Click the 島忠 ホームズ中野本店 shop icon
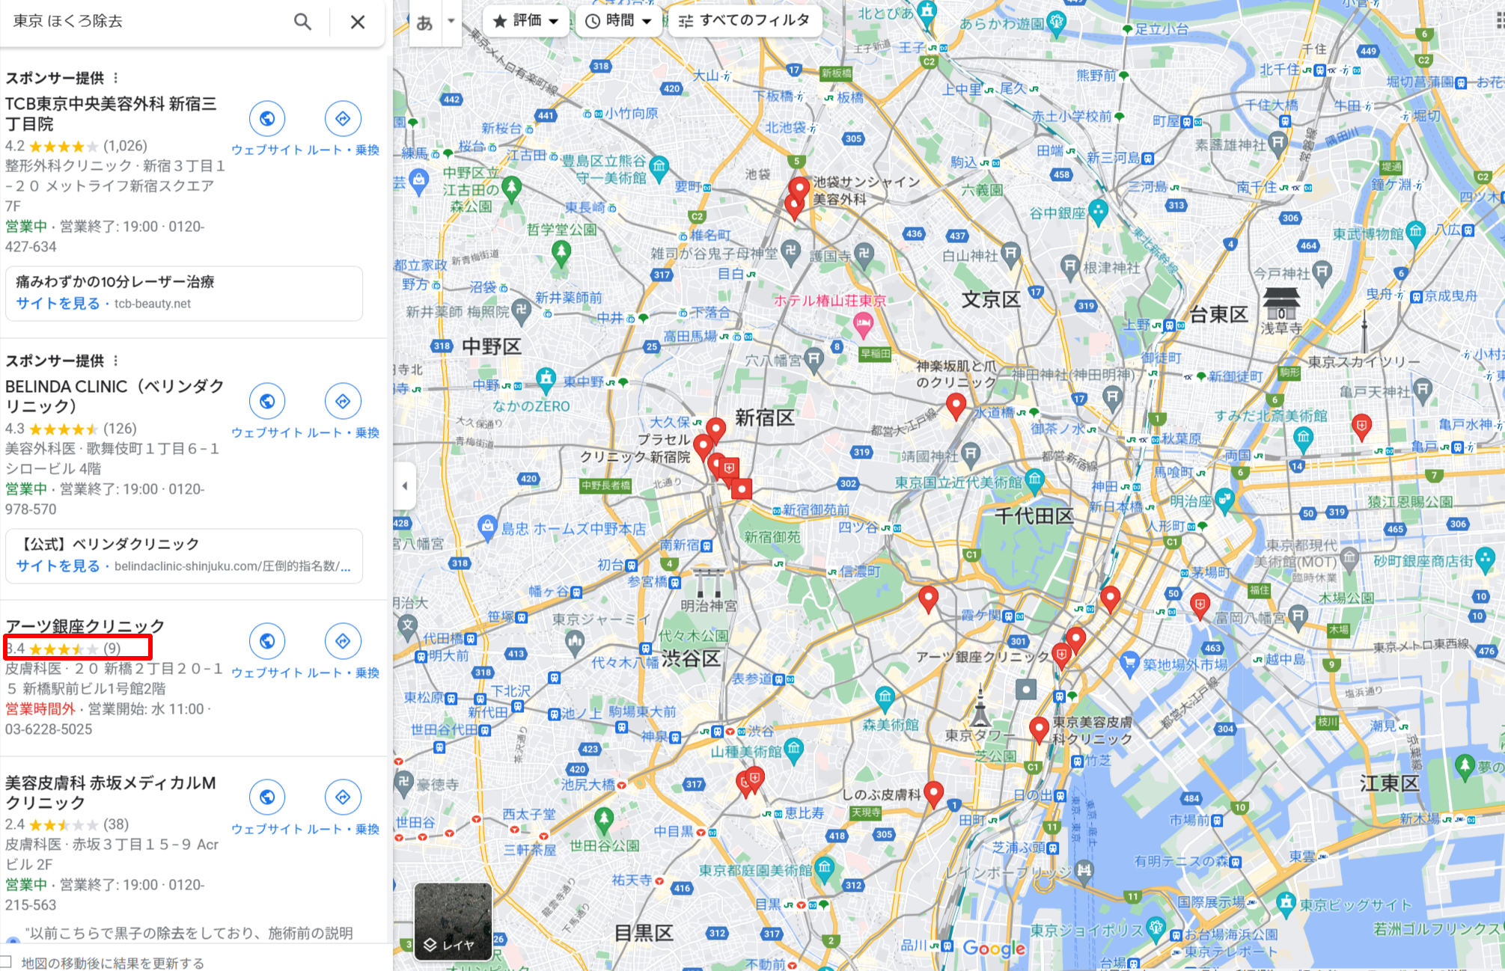This screenshot has width=1505, height=971. 488,527
